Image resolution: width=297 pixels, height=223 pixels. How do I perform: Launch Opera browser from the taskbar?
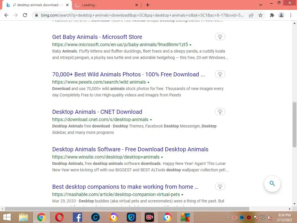59,217
